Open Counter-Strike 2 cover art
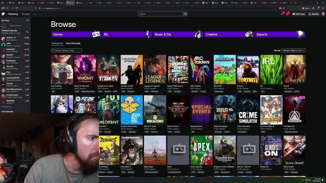The image size is (326, 183). (132, 69)
